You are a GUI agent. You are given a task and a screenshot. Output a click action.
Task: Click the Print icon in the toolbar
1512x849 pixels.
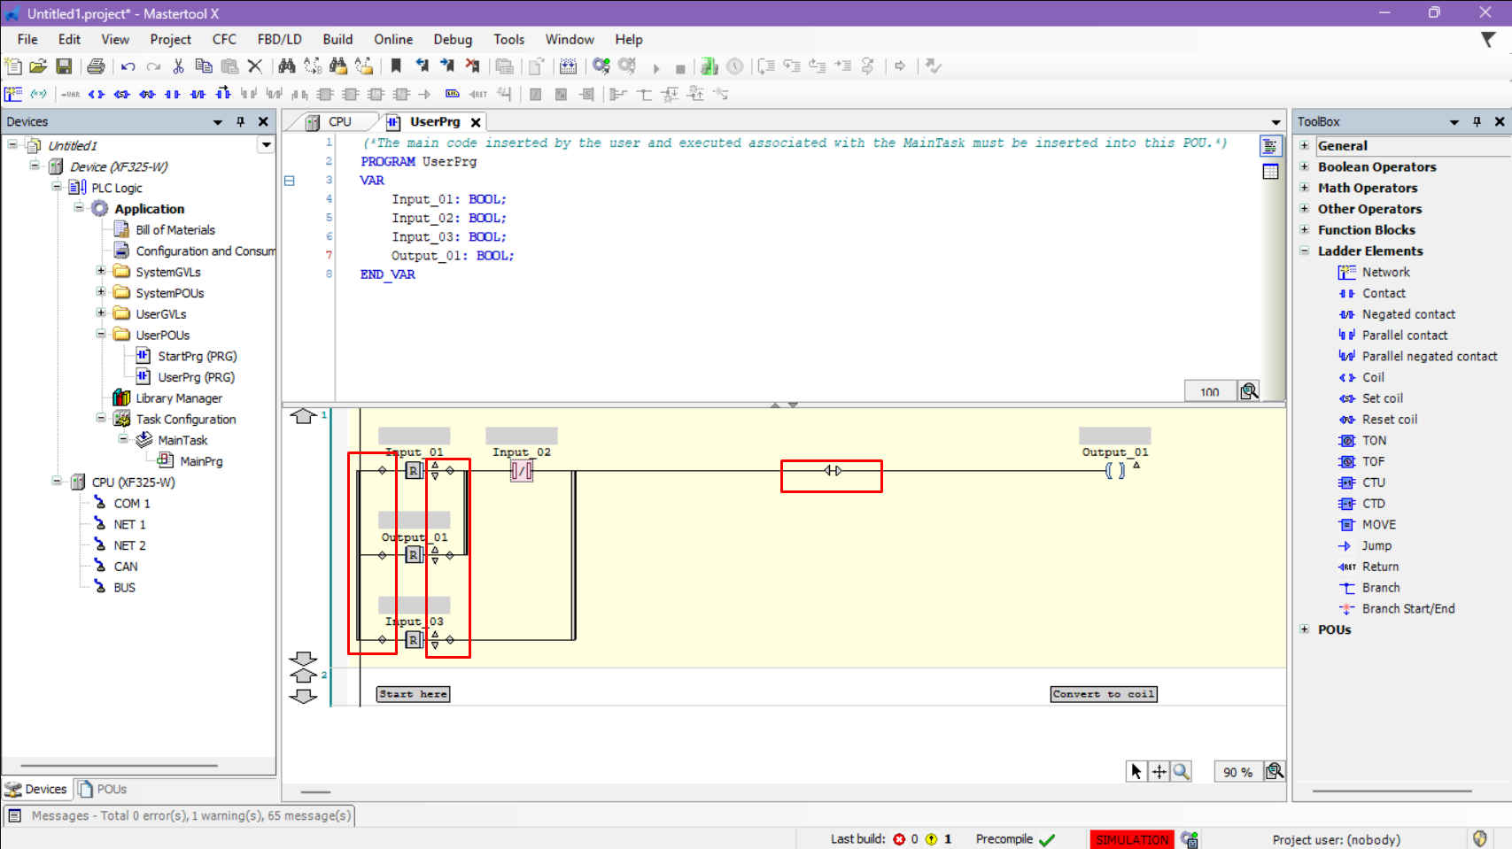tap(96, 66)
